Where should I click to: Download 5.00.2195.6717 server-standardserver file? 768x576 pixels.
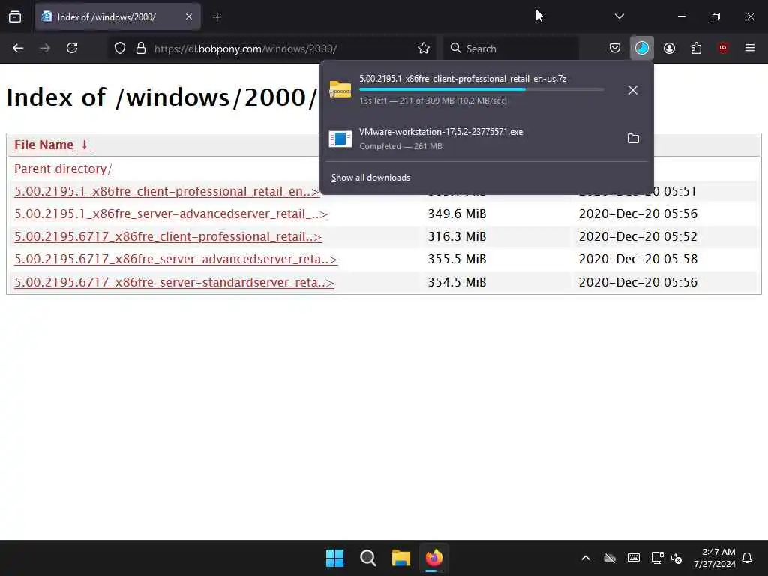pyautogui.click(x=174, y=282)
